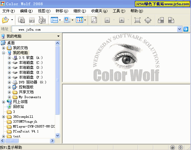Expand the 本地磁盘 (D:) node
The width and height of the screenshot is (191, 150).
(10, 67)
